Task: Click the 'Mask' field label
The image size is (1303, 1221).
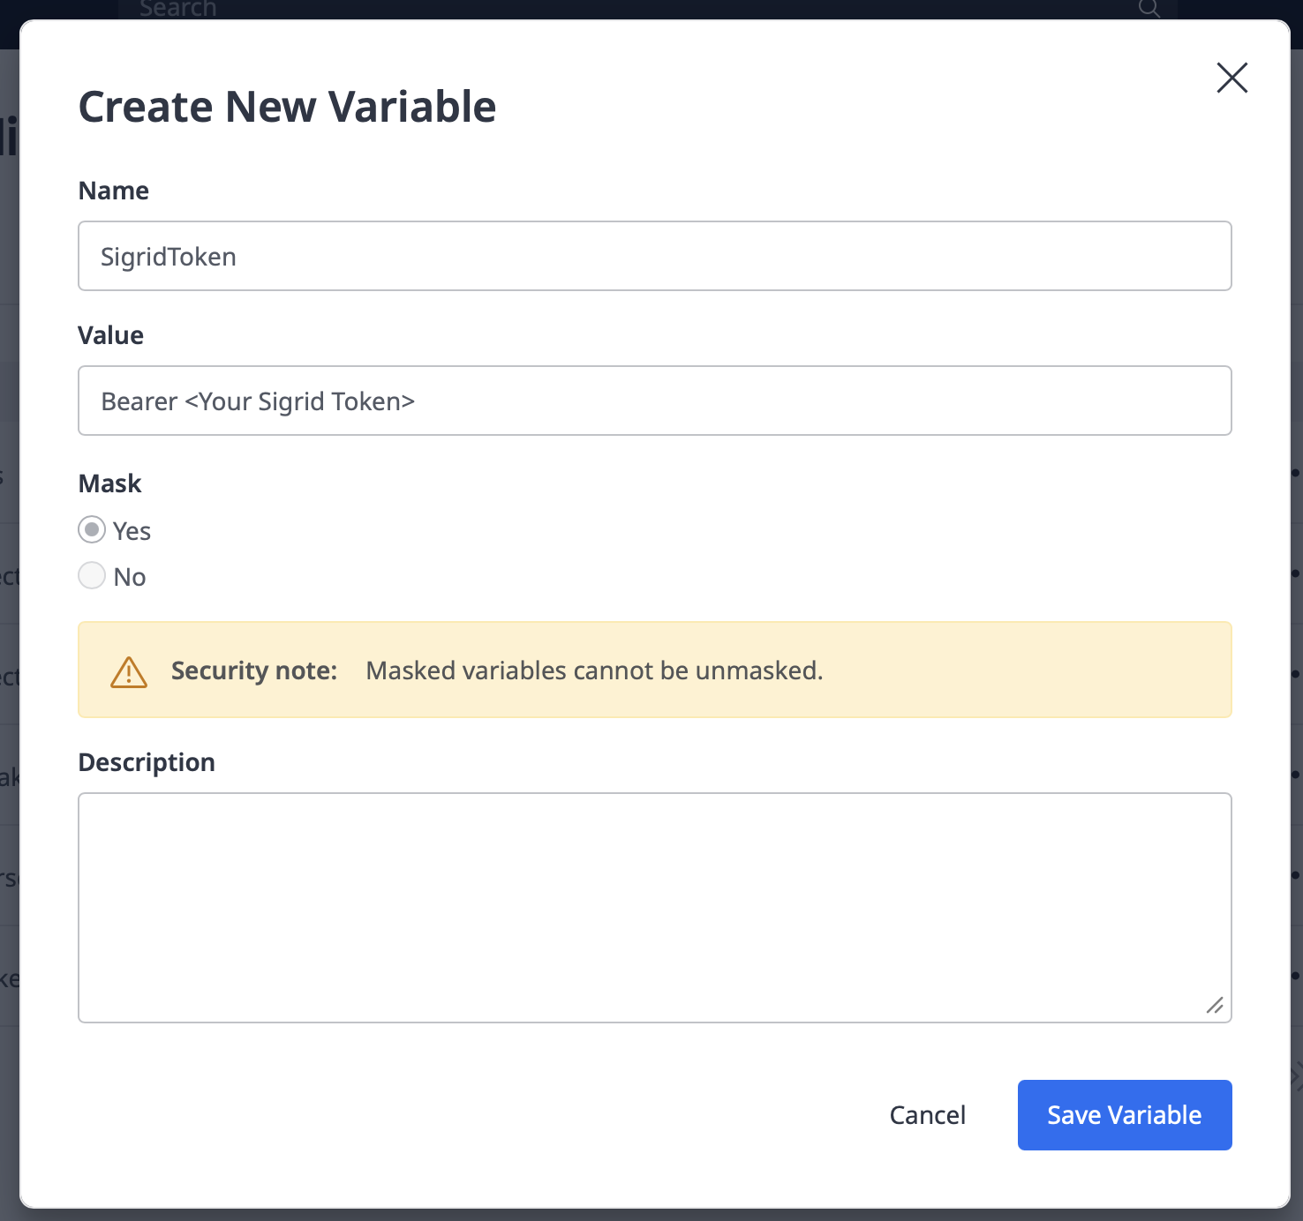Action: 110,483
